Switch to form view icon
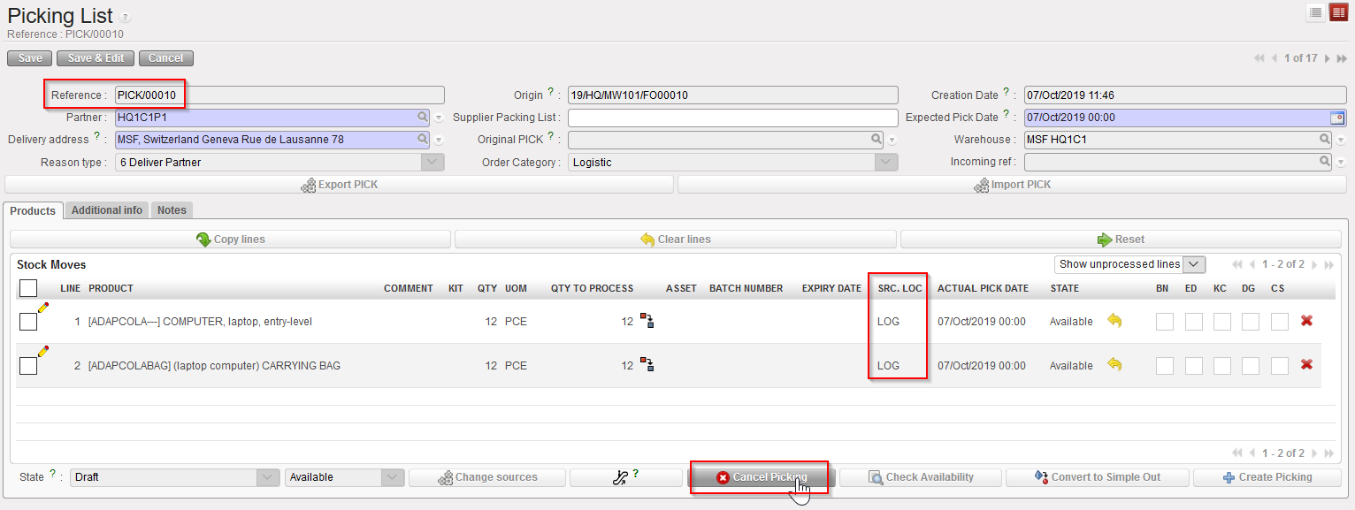This screenshot has width=1355, height=510. [x=1338, y=11]
